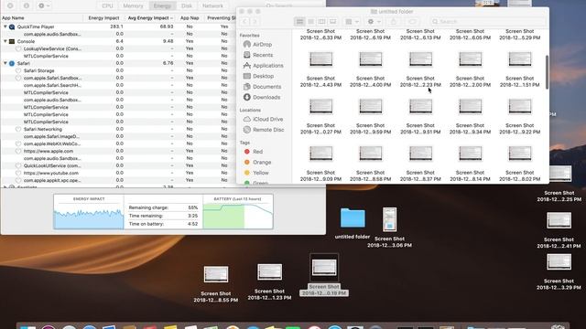Click the stop process button in Activity Monitor
586x329 pixels.
[10, 6]
